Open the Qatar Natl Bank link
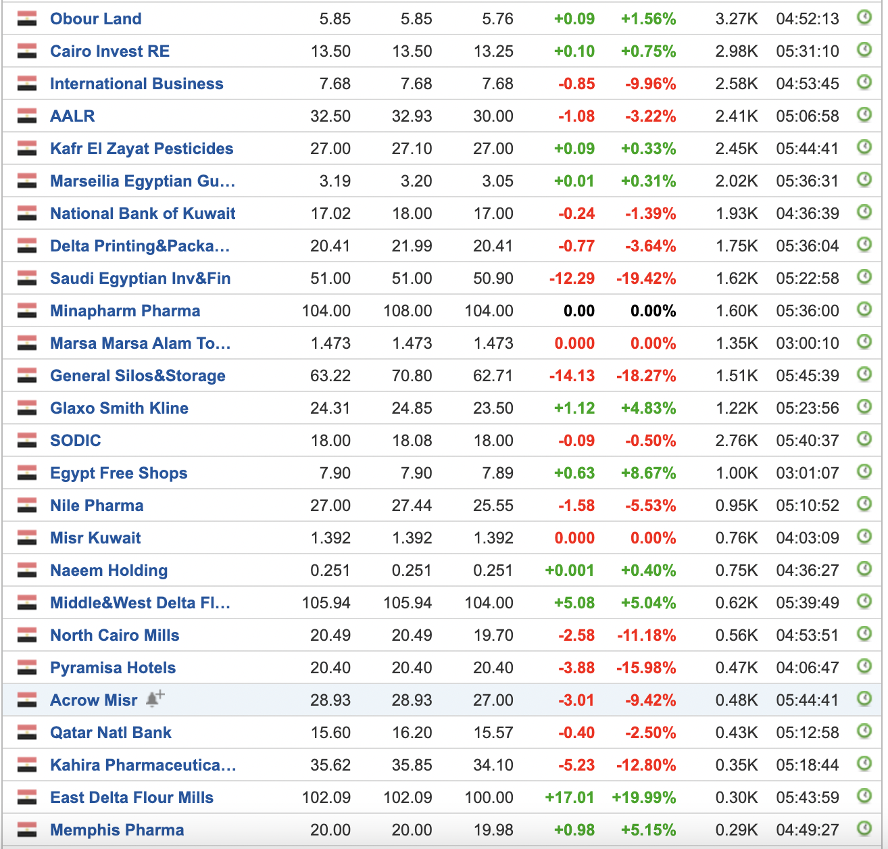The width and height of the screenshot is (888, 849). (111, 733)
